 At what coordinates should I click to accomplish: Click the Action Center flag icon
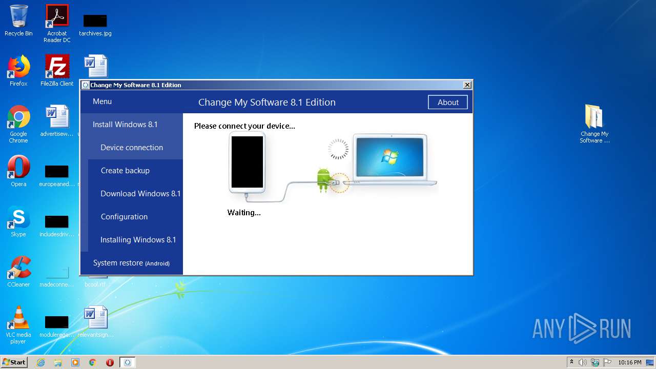607,362
